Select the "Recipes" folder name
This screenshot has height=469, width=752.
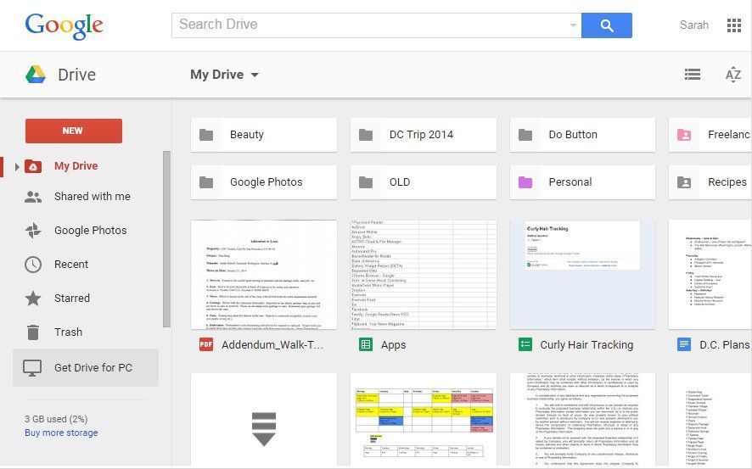point(727,182)
